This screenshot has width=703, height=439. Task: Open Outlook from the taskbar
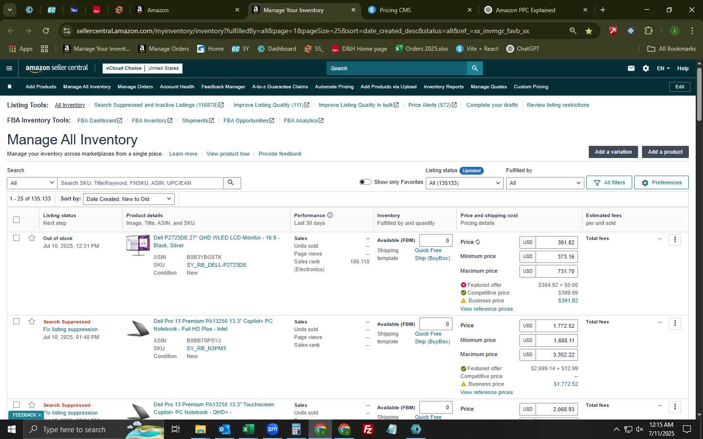pyautogui.click(x=225, y=429)
